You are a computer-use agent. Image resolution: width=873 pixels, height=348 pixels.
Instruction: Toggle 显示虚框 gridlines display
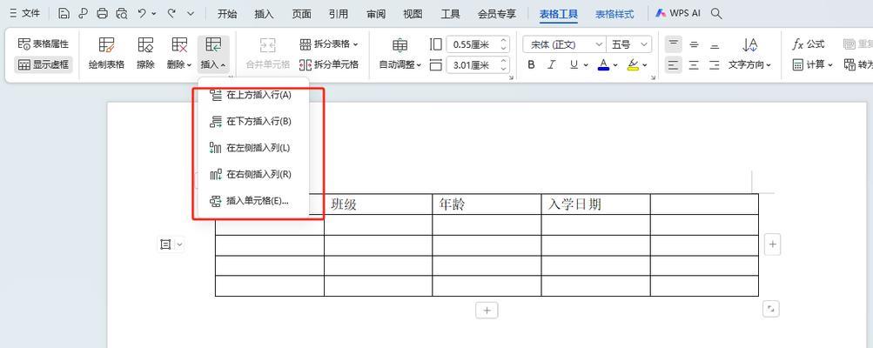click(44, 64)
